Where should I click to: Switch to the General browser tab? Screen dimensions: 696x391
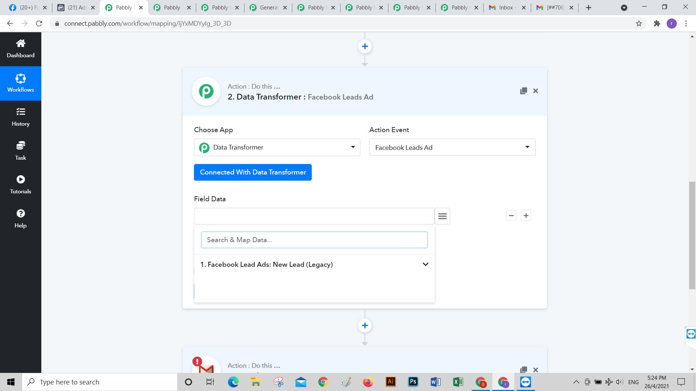tap(268, 8)
